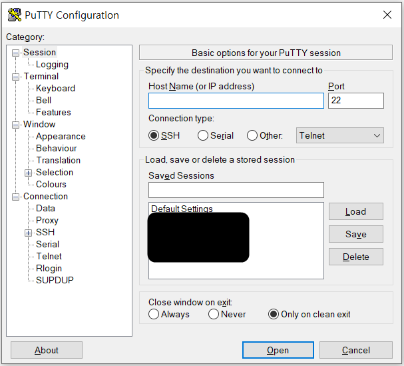Open the Proxy settings category
The image size is (404, 366).
pyautogui.click(x=47, y=220)
